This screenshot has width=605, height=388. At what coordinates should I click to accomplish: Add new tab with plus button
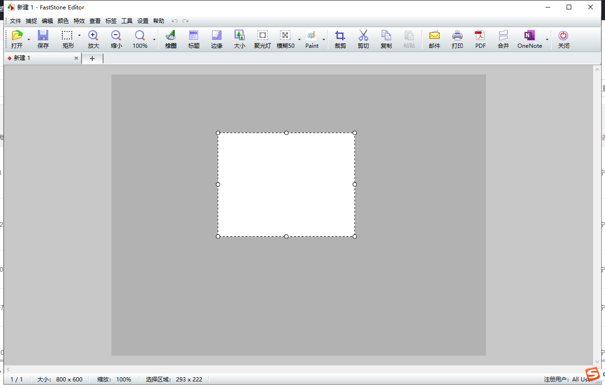click(x=92, y=58)
